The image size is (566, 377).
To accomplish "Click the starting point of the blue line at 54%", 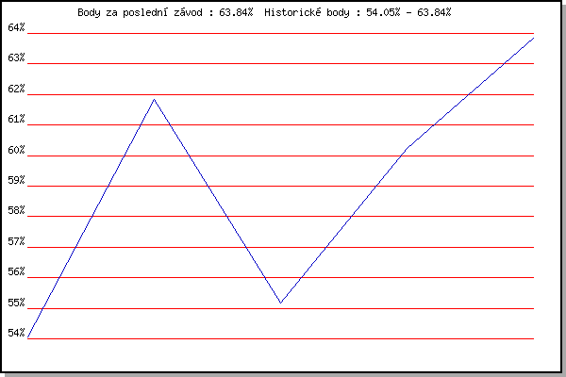I will click(28, 337).
